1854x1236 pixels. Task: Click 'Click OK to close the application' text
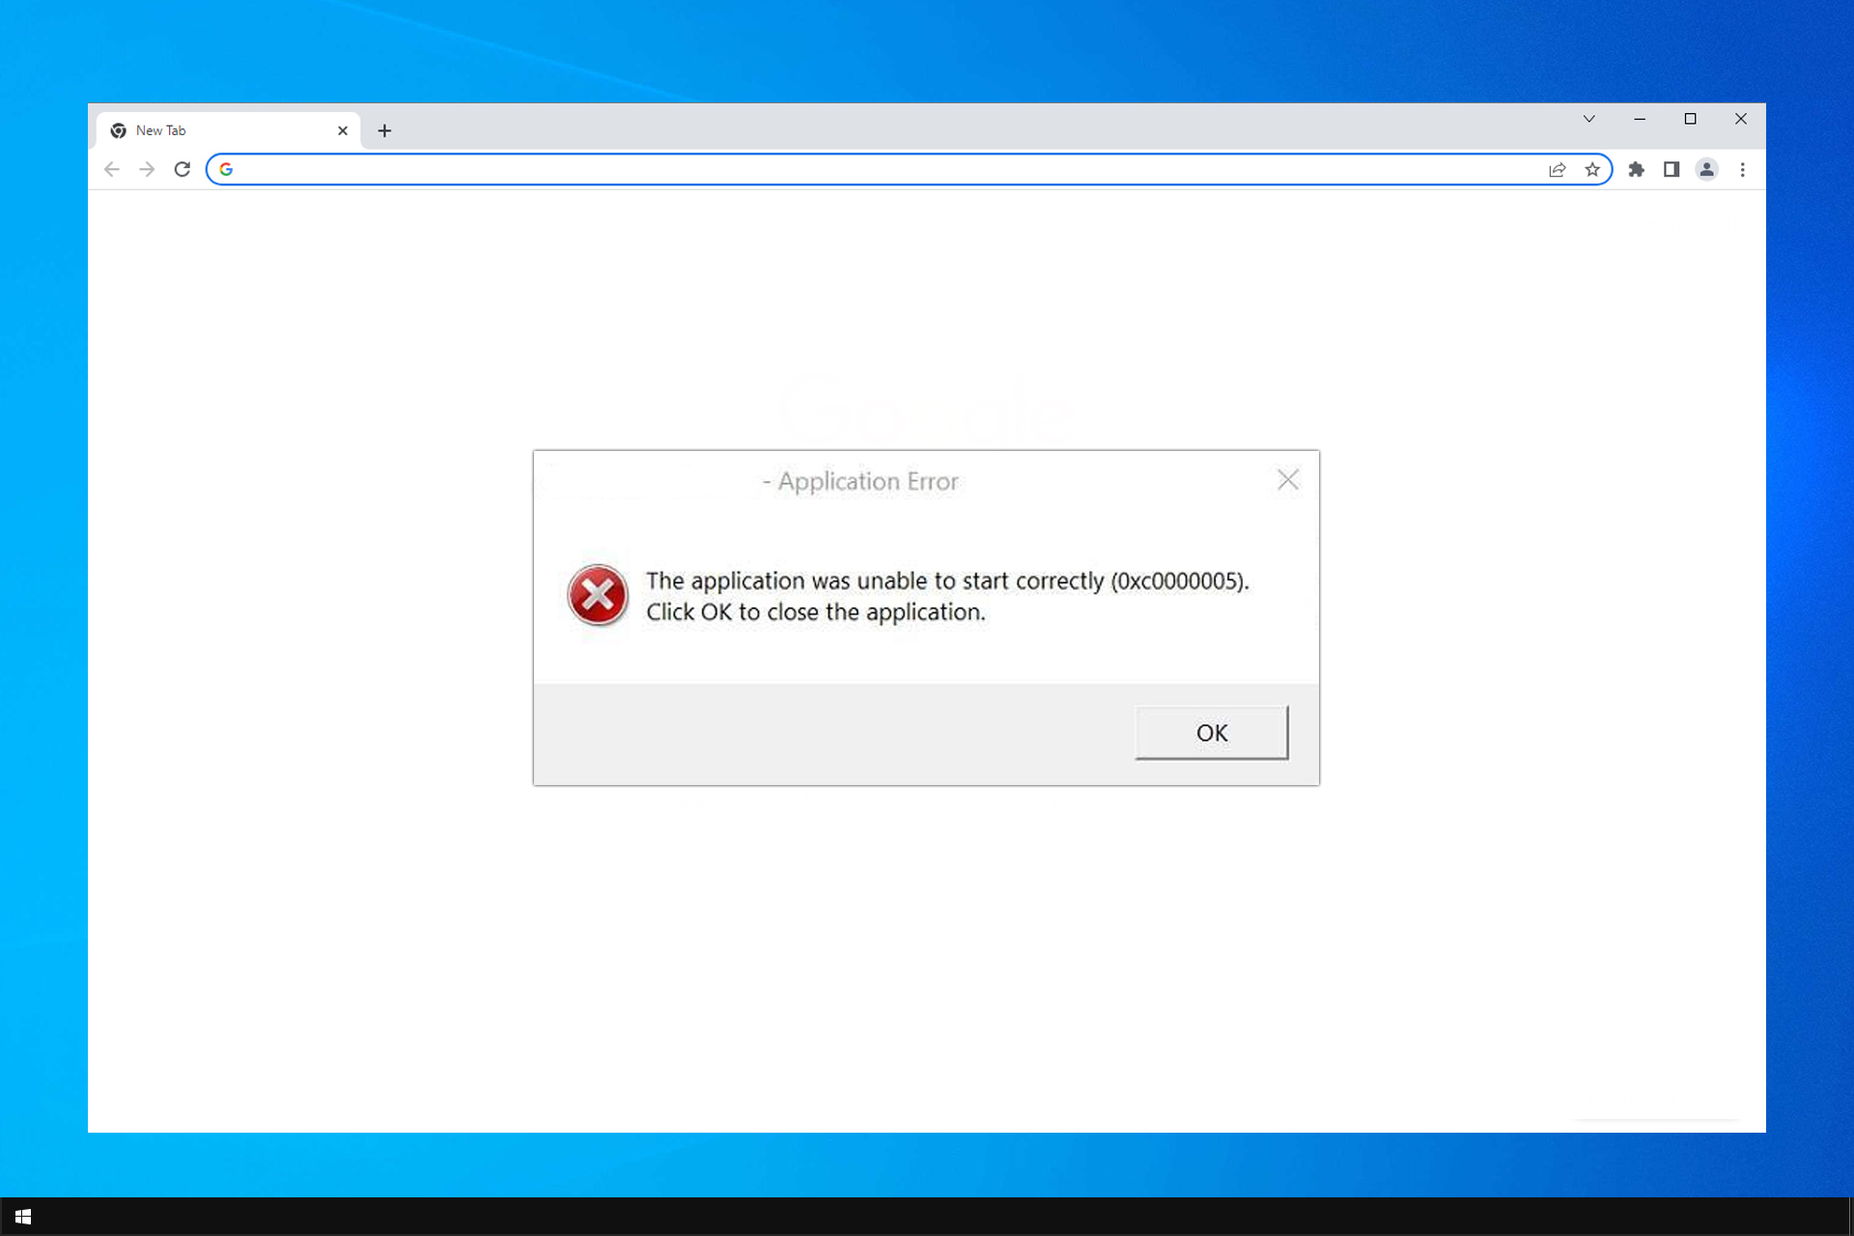(816, 612)
